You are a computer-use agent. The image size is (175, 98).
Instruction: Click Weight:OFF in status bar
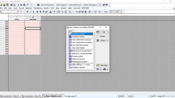click(x=161, y=96)
